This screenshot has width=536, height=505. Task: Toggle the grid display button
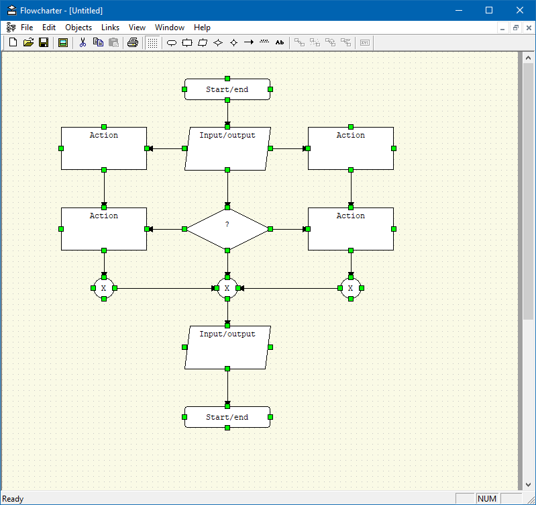(x=152, y=42)
